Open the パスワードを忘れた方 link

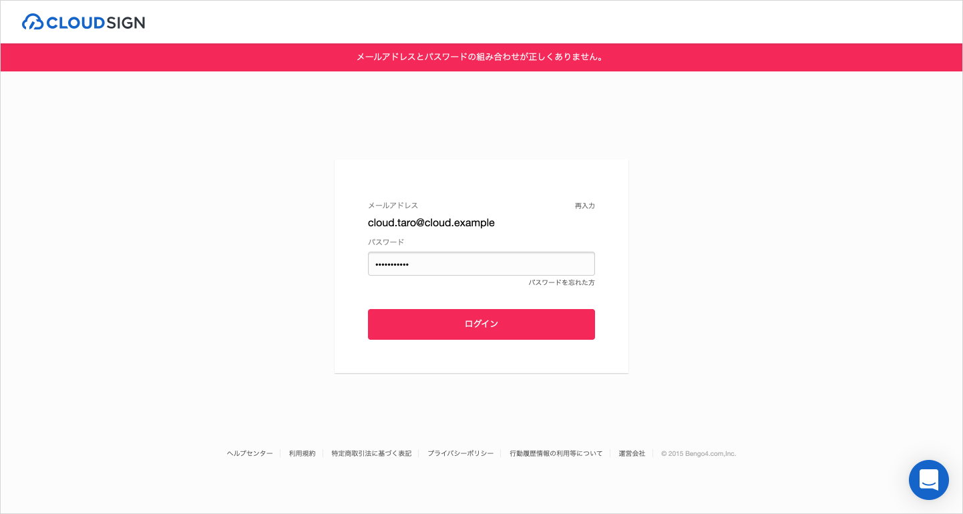coord(562,282)
